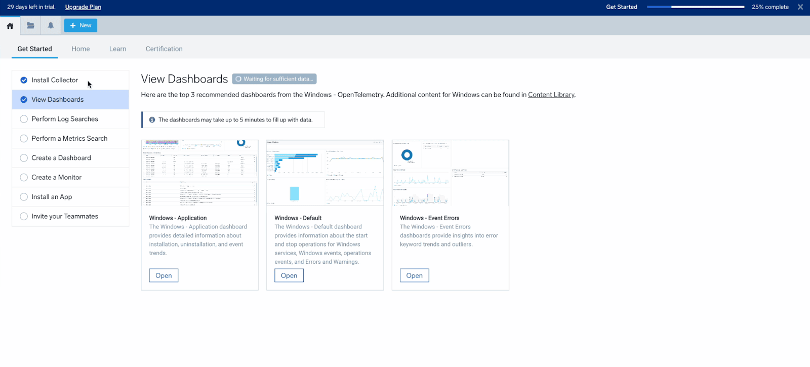Click the Windows - Default card title
The width and height of the screenshot is (810, 367).
point(298,218)
